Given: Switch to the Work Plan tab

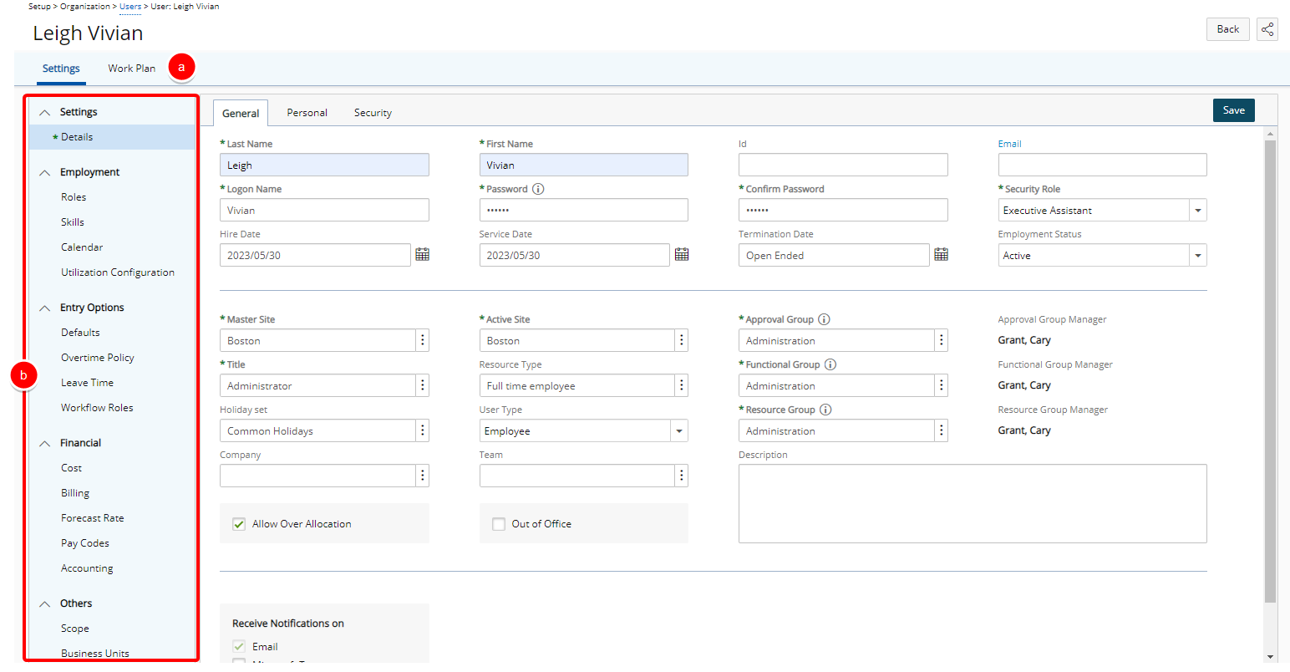Looking at the screenshot, I should [131, 69].
